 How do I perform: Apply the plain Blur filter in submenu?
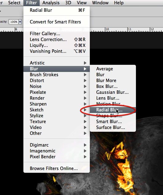pyautogui.click(x=113, y=75)
